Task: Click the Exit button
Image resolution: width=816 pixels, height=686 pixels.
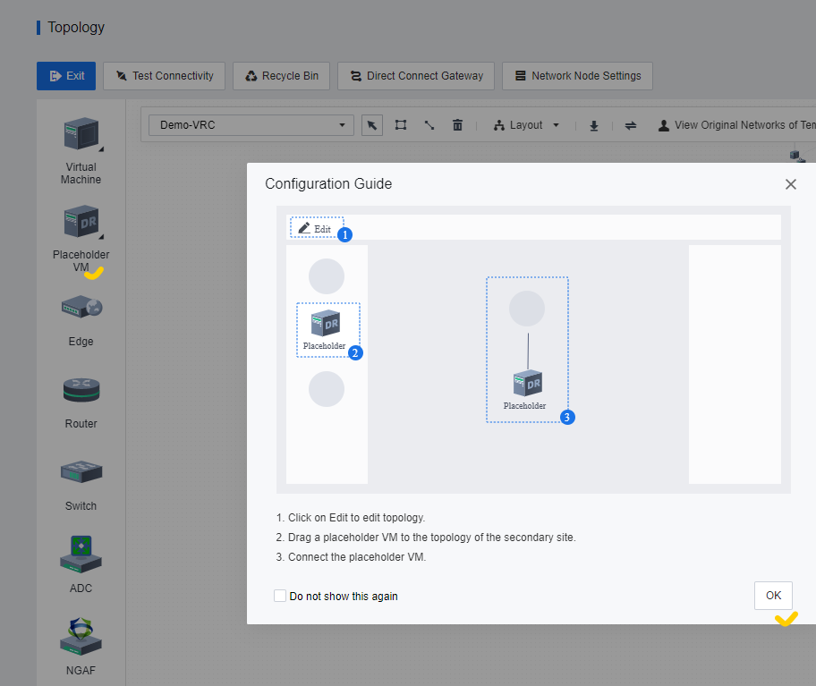Action: (66, 76)
